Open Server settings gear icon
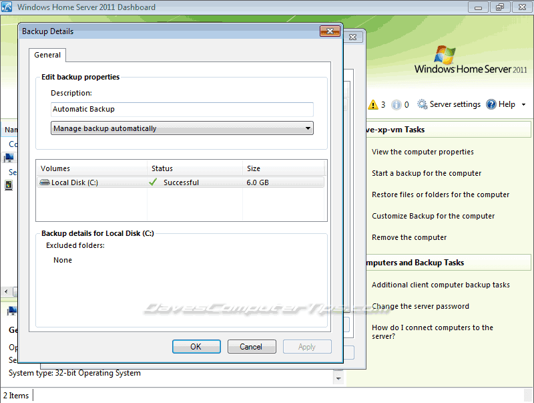 pyautogui.click(x=422, y=104)
